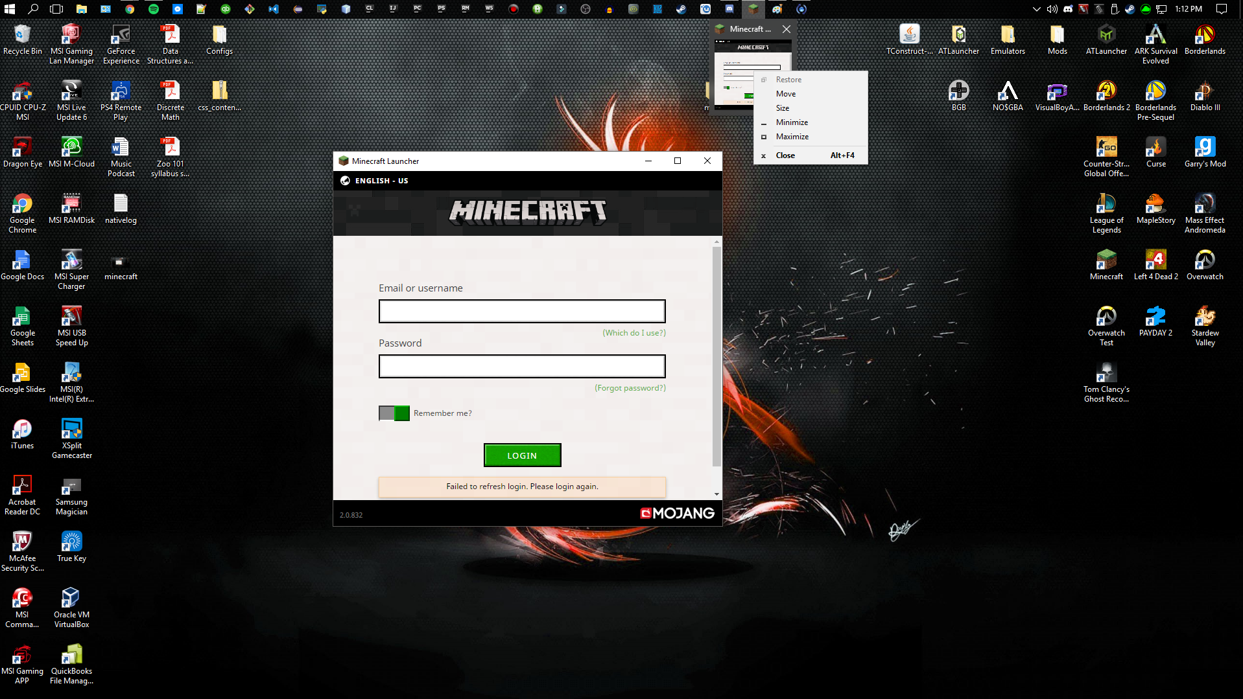Select the Mods folder icon
The height and width of the screenshot is (699, 1243).
1058,40
